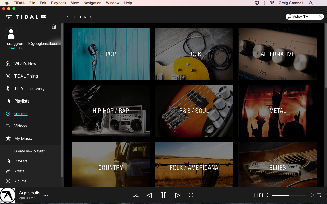Screen dimensions: 327x204
Task: Pause the current track
Action: (163, 195)
